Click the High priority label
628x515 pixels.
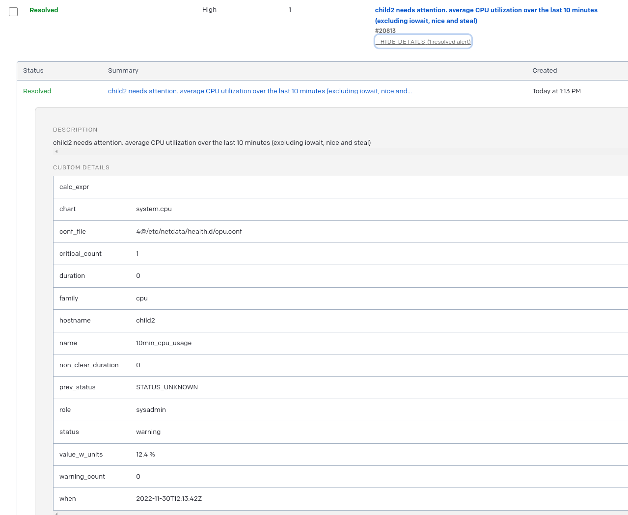[209, 9]
